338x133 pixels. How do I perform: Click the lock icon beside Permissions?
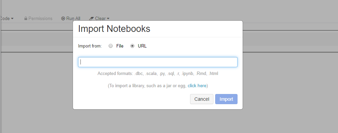click(26, 19)
